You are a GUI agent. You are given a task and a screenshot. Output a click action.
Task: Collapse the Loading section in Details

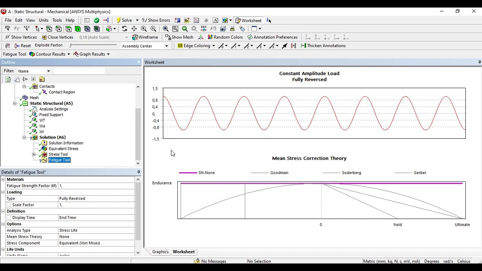3,192
